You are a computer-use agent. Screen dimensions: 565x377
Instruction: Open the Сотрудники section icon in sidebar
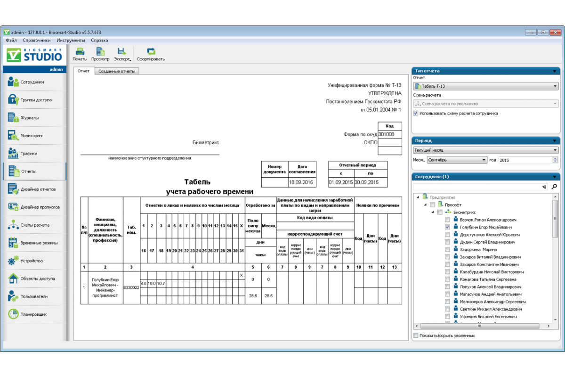pos(13,82)
